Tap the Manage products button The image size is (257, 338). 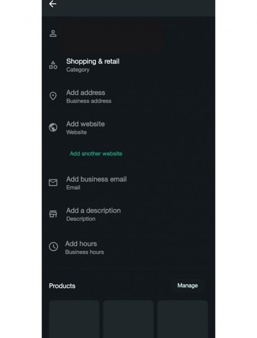point(188,286)
